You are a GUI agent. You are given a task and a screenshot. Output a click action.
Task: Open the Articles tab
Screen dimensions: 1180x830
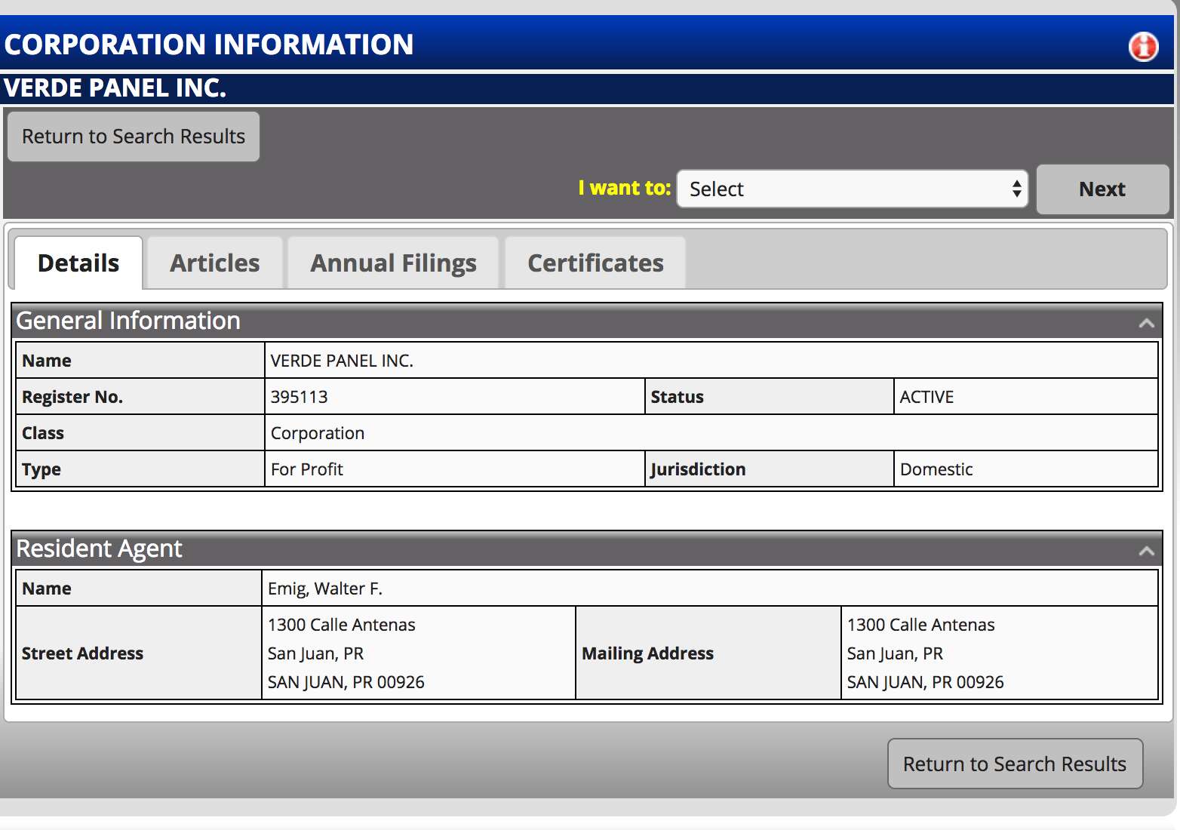(x=215, y=263)
